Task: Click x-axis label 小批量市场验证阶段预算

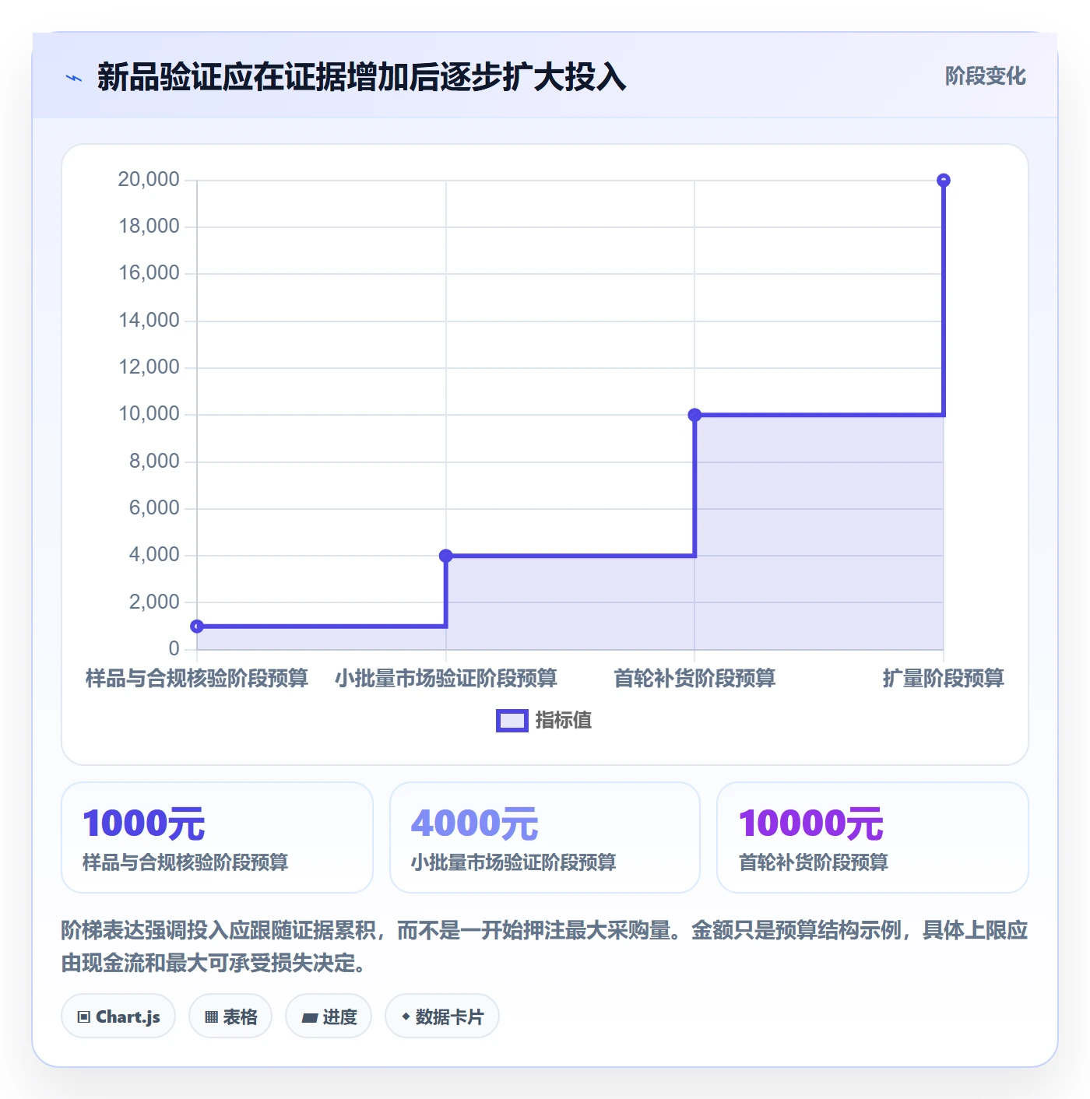Action: pyautogui.click(x=446, y=679)
